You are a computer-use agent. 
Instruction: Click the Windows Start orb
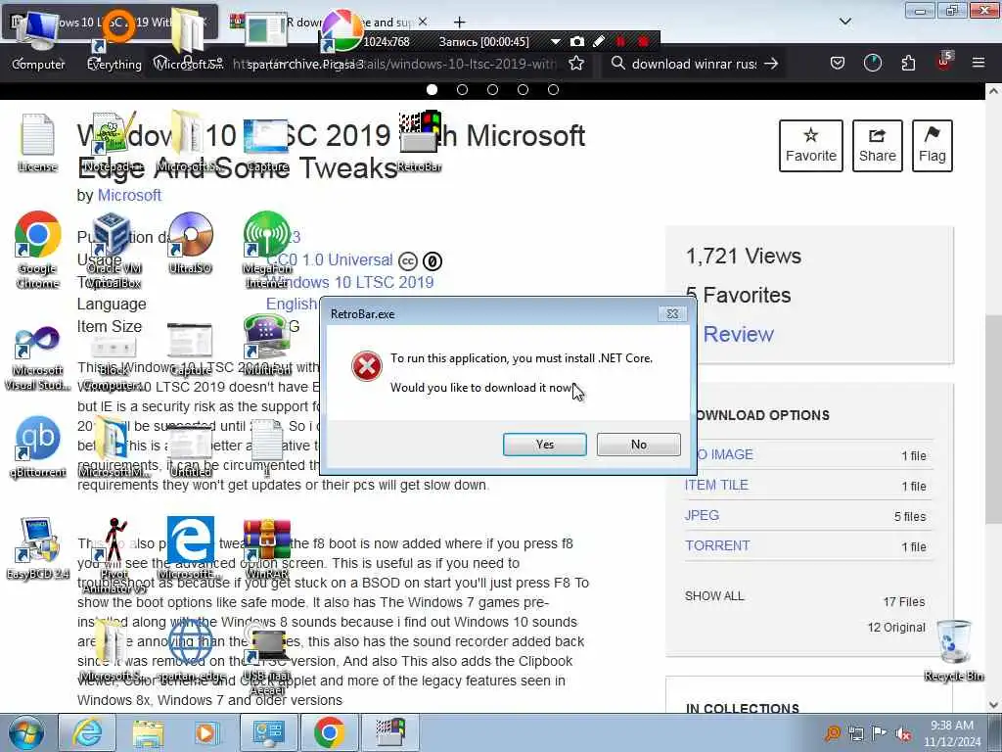click(x=25, y=732)
